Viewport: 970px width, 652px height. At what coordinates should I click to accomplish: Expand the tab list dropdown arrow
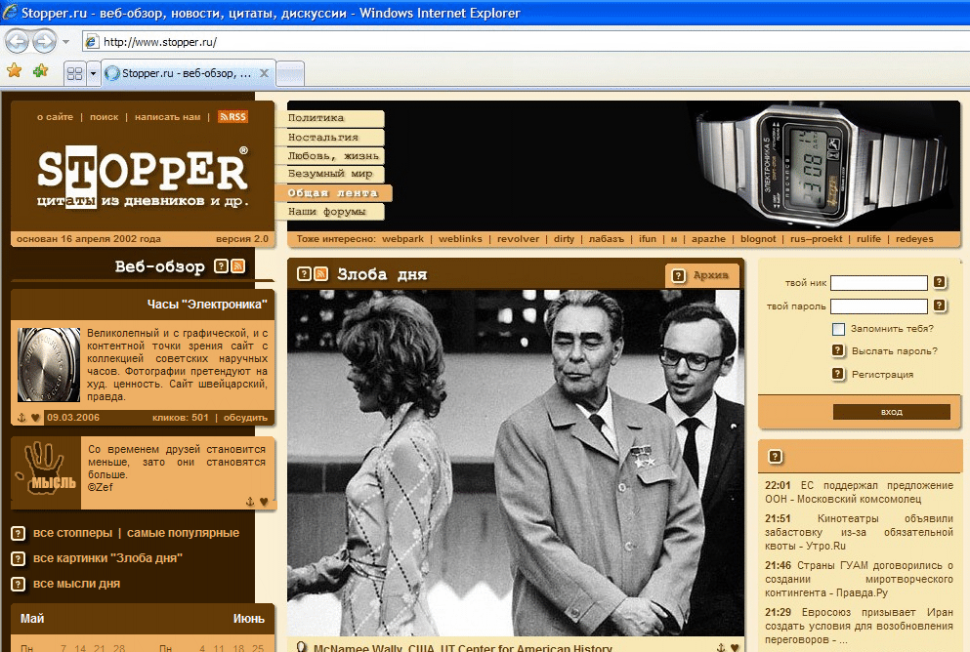[93, 73]
